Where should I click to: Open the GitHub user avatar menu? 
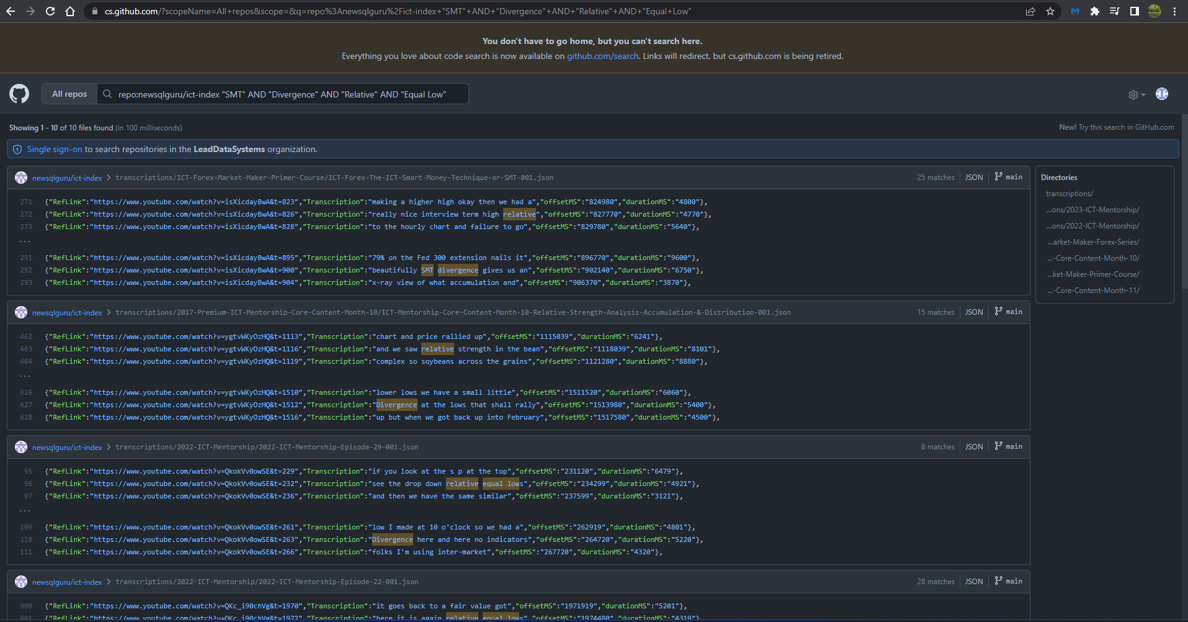click(1162, 94)
